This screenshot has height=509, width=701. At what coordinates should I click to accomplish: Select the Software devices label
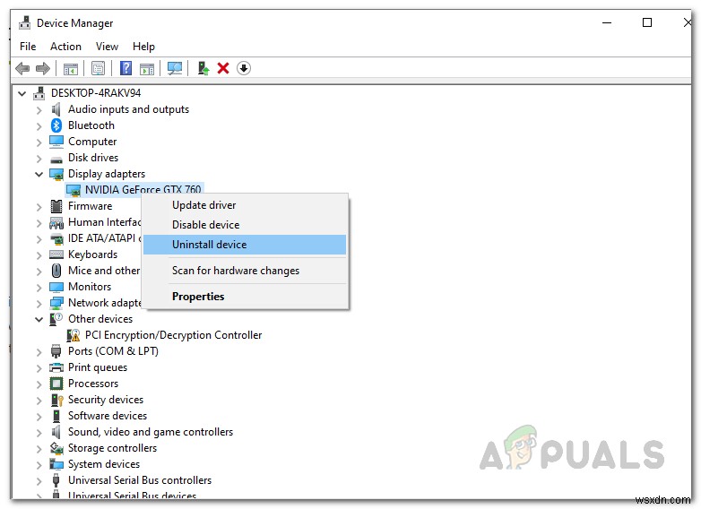coord(108,416)
